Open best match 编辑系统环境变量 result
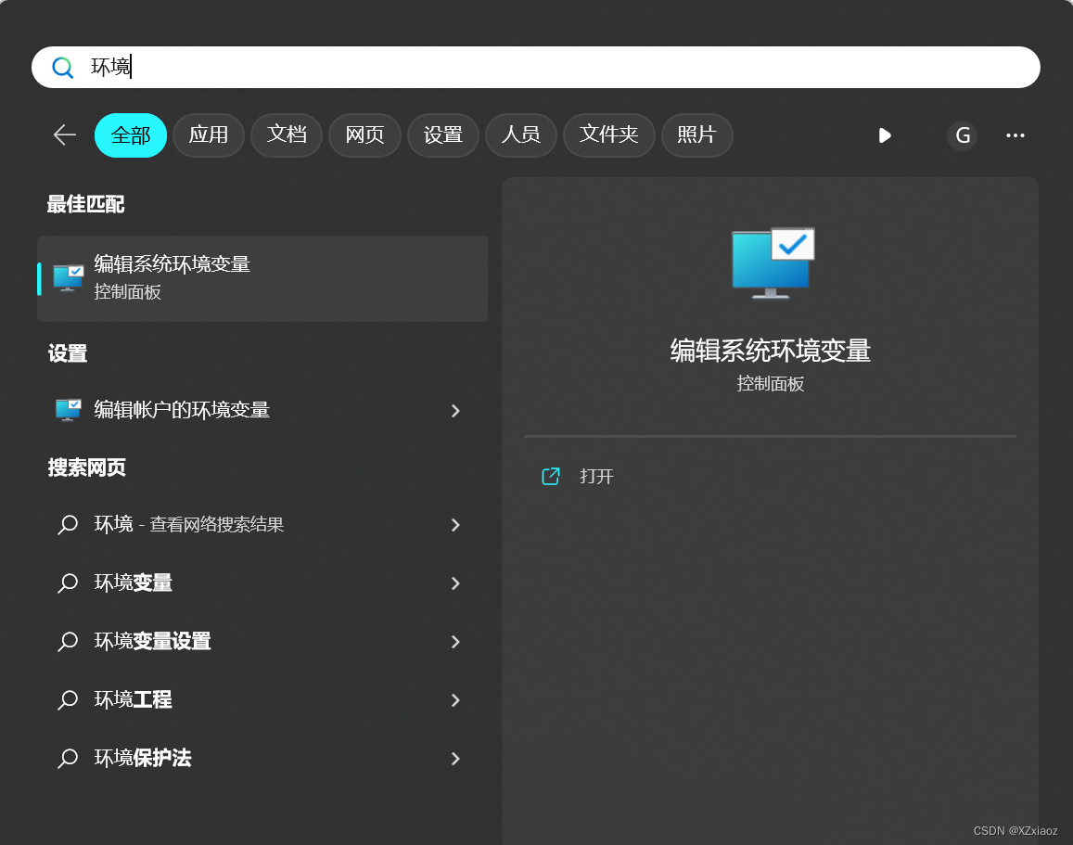Image resolution: width=1073 pixels, height=845 pixels. [262, 278]
